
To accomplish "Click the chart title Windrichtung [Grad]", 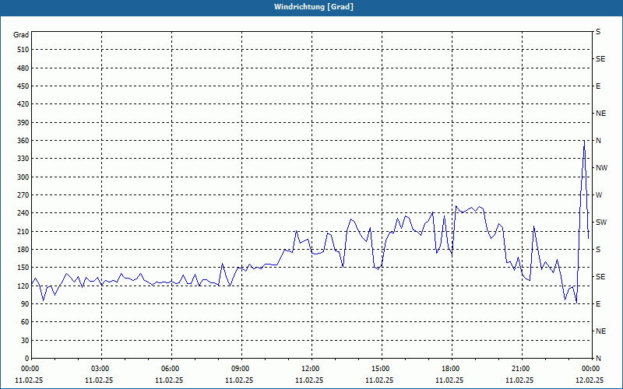I will [314, 7].
